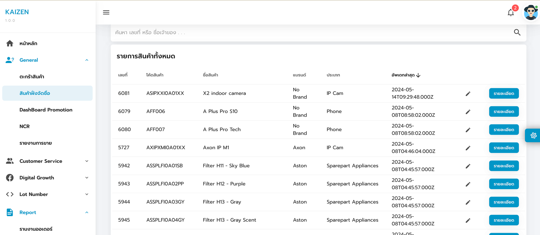The image size is (540, 235).
Task: Click the โค้ดสินค้า column header
Action: pos(155,75)
